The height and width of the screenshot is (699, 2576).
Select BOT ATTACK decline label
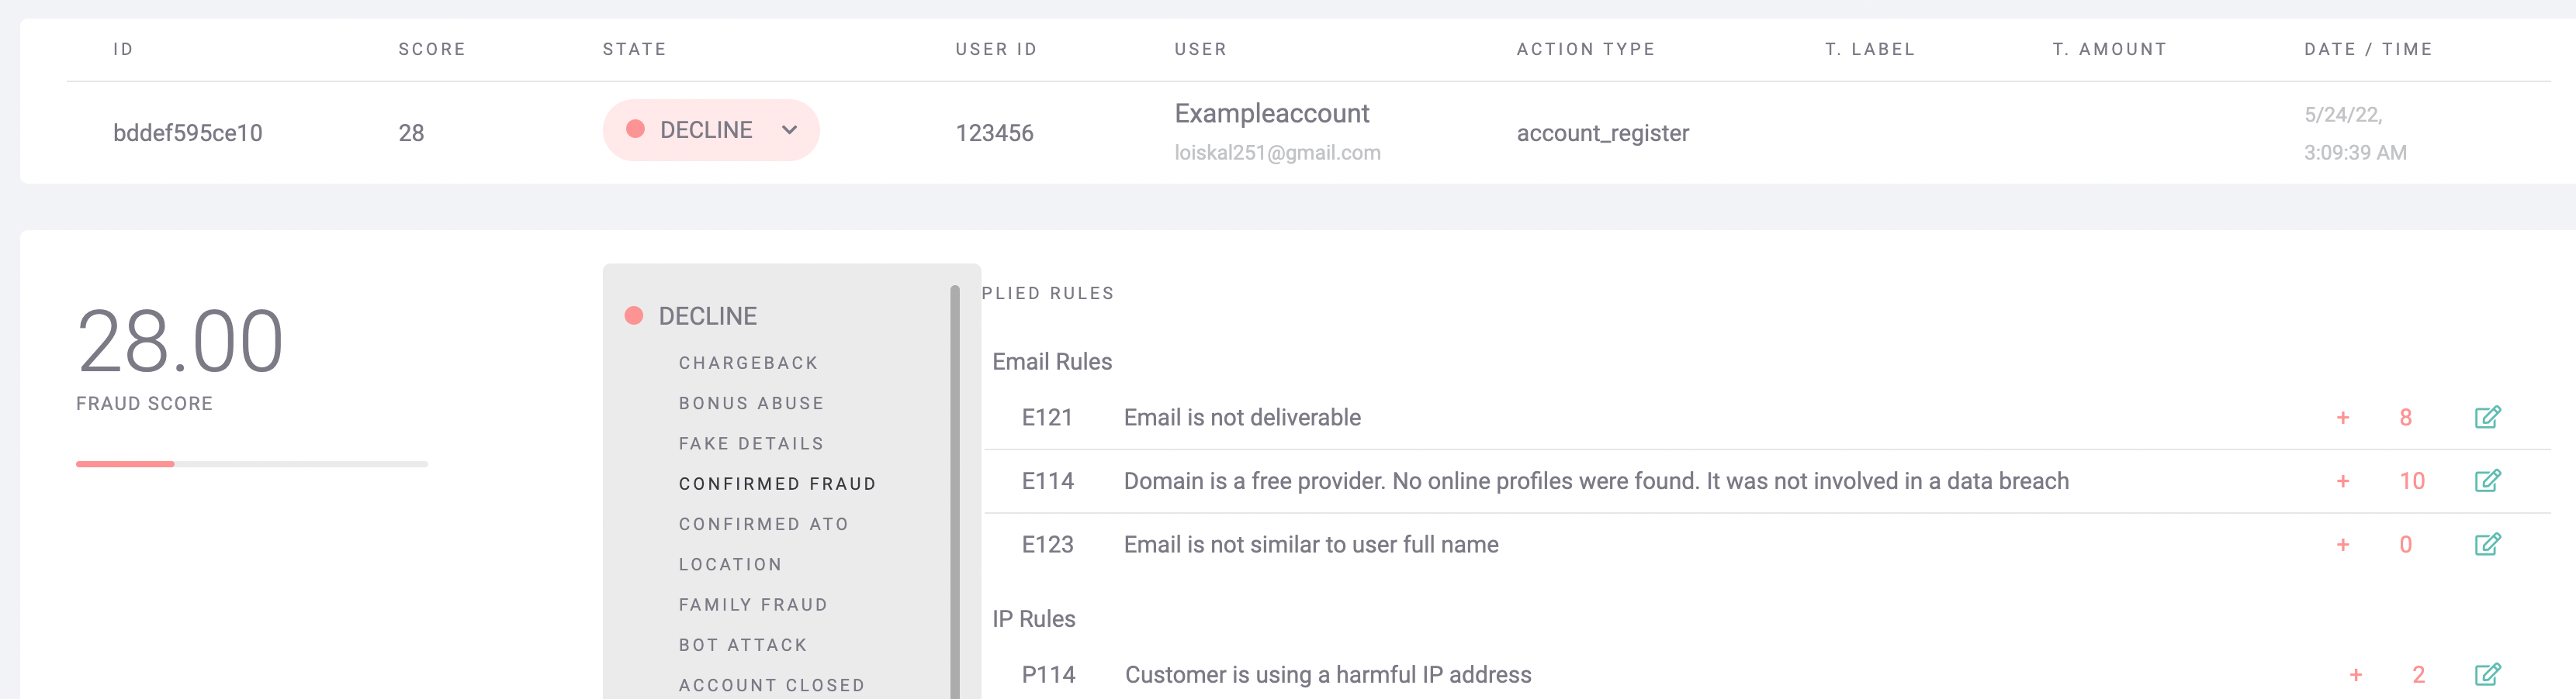(743, 645)
